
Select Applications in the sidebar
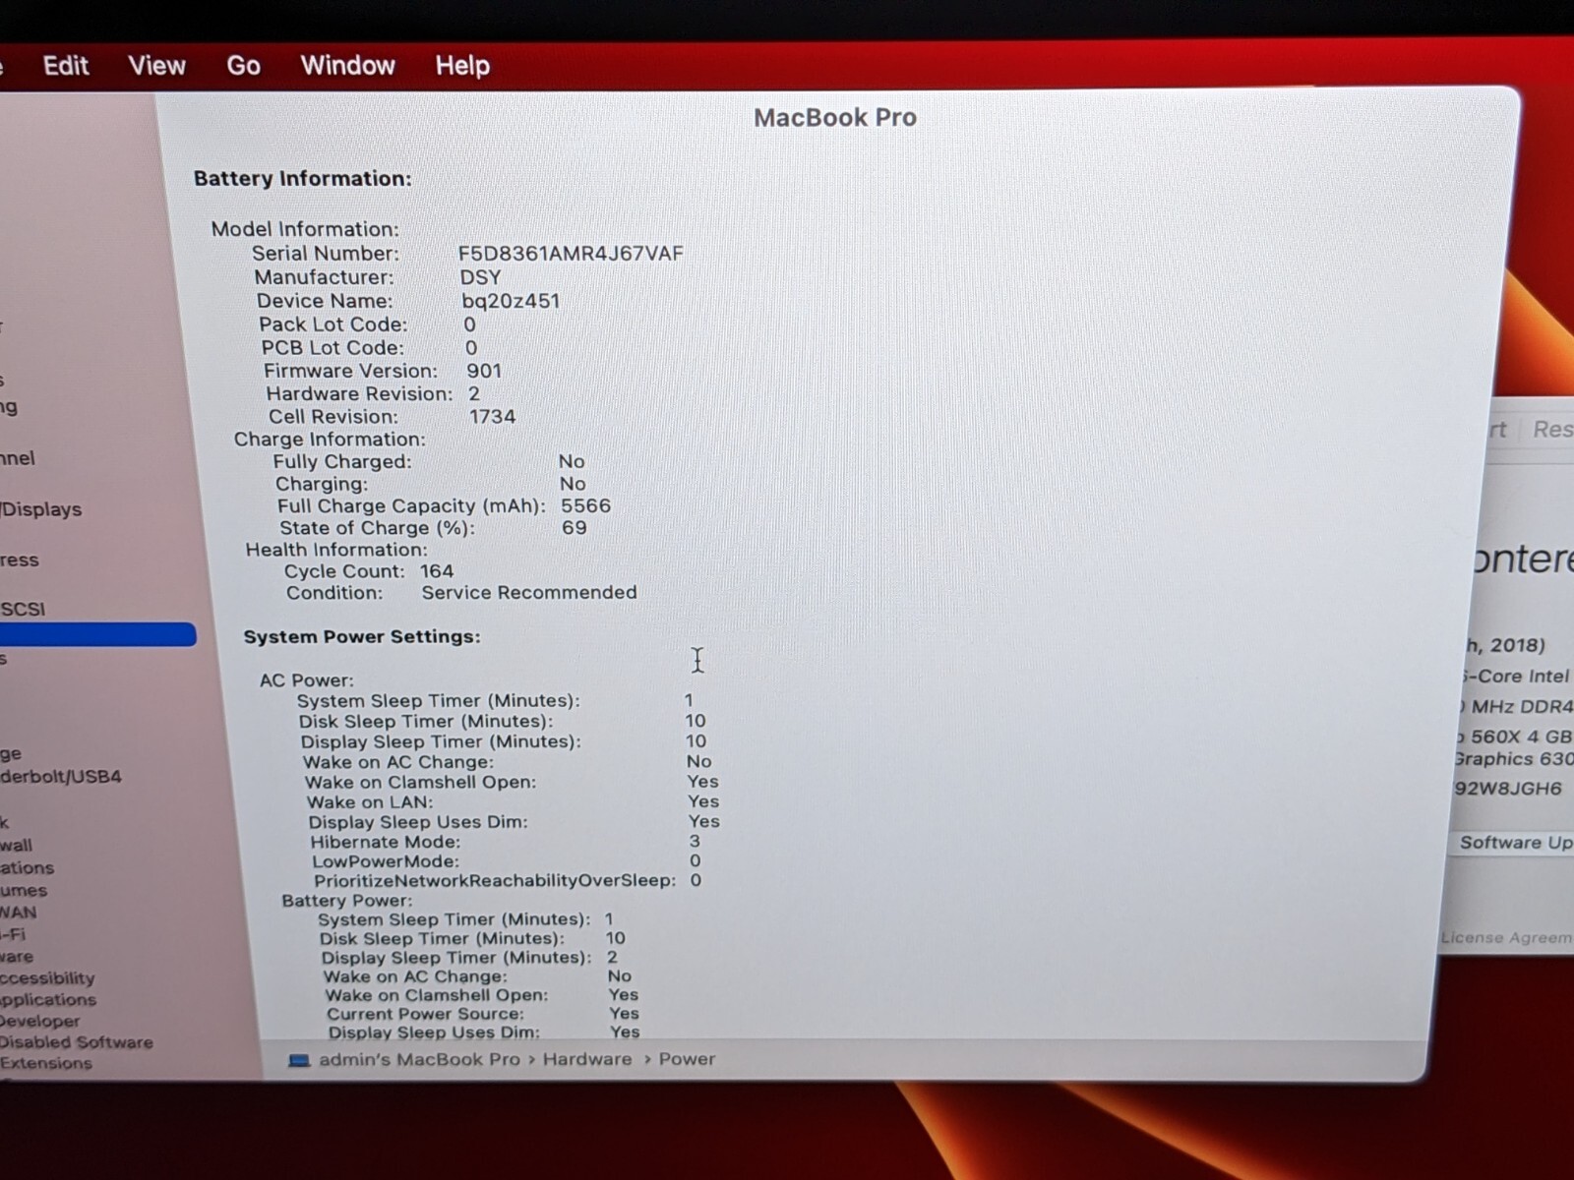[x=48, y=999]
